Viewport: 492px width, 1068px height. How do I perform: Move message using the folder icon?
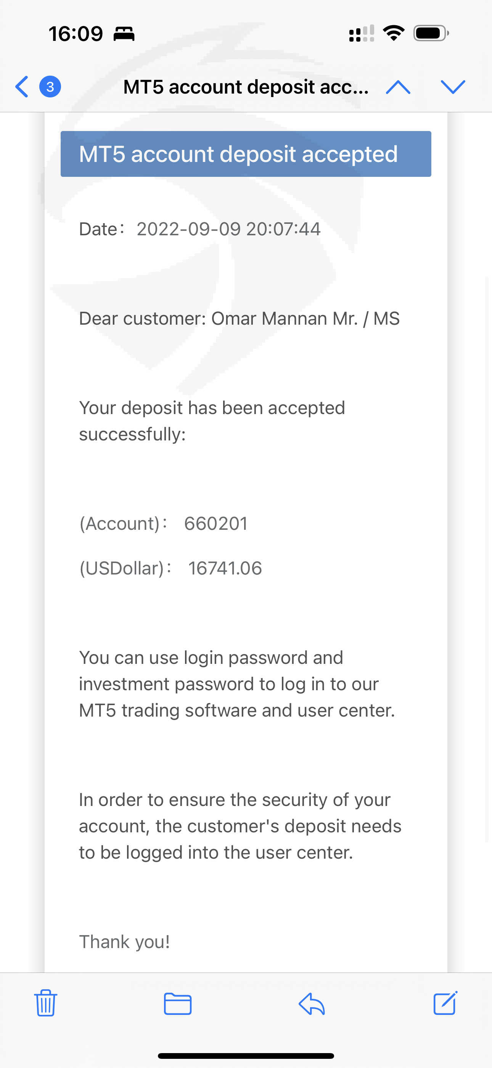(x=178, y=1003)
